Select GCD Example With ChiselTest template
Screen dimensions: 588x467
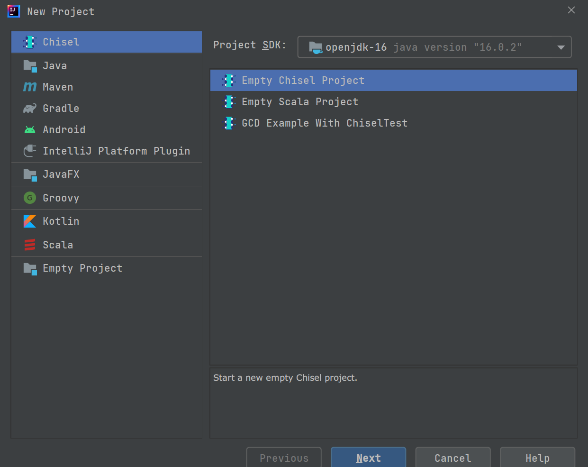(x=394, y=123)
